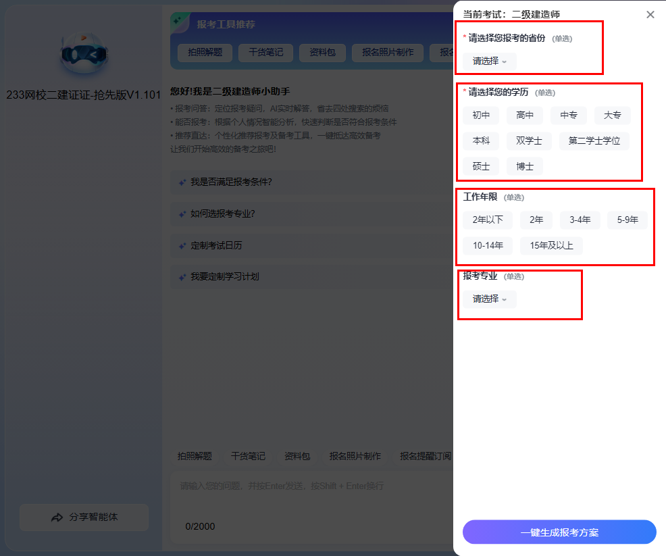The image size is (666, 556).
Task: Select 资料包 shortcut above input box
Action: click(297, 456)
